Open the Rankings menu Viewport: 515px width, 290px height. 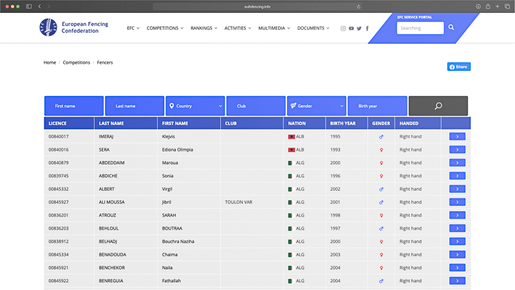(x=203, y=28)
